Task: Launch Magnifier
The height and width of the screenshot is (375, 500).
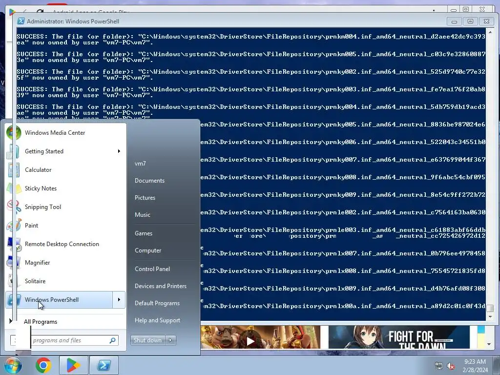Action: pyautogui.click(x=65, y=262)
